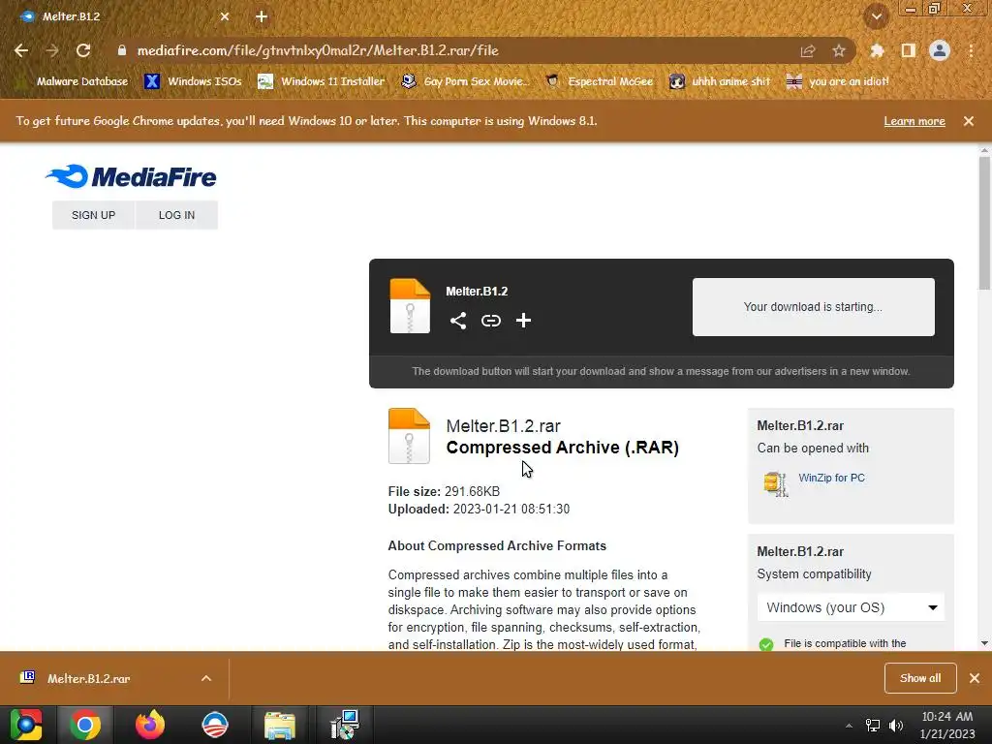
Task: Click the network tray icon
Action: (x=873, y=726)
